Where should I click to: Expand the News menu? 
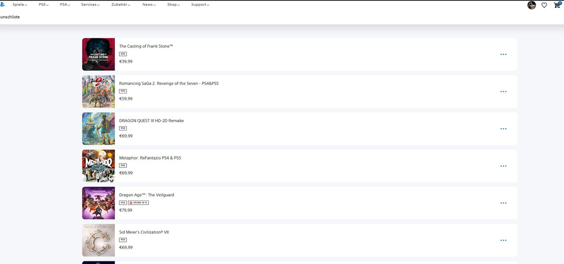149,4
